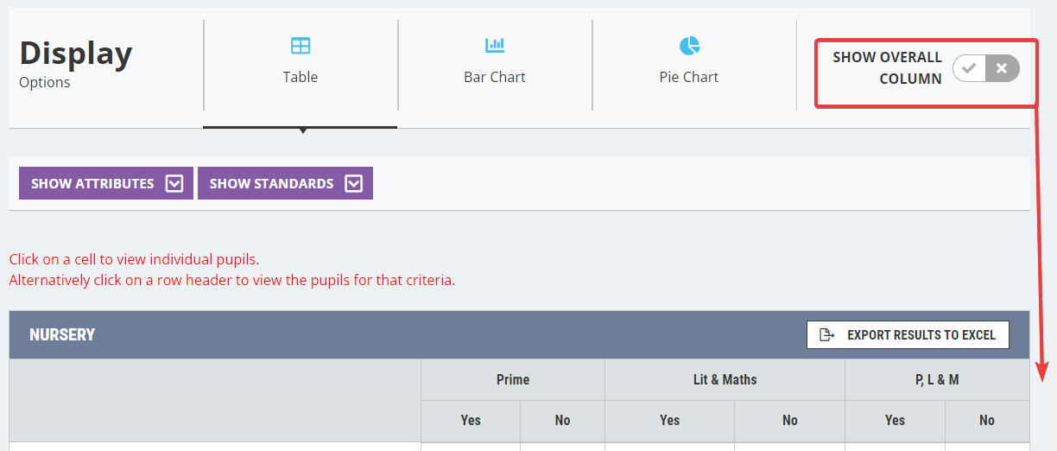The image size is (1057, 451).
Task: Switch to the Table tab
Action: [x=301, y=77]
